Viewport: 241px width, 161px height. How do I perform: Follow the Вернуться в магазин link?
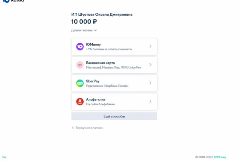pos(89,128)
